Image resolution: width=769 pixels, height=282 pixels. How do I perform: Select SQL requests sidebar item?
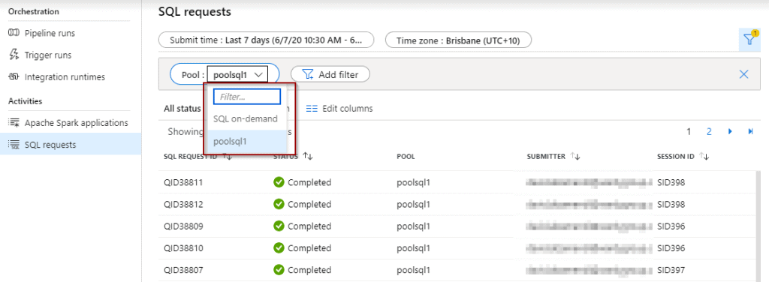coord(71,144)
